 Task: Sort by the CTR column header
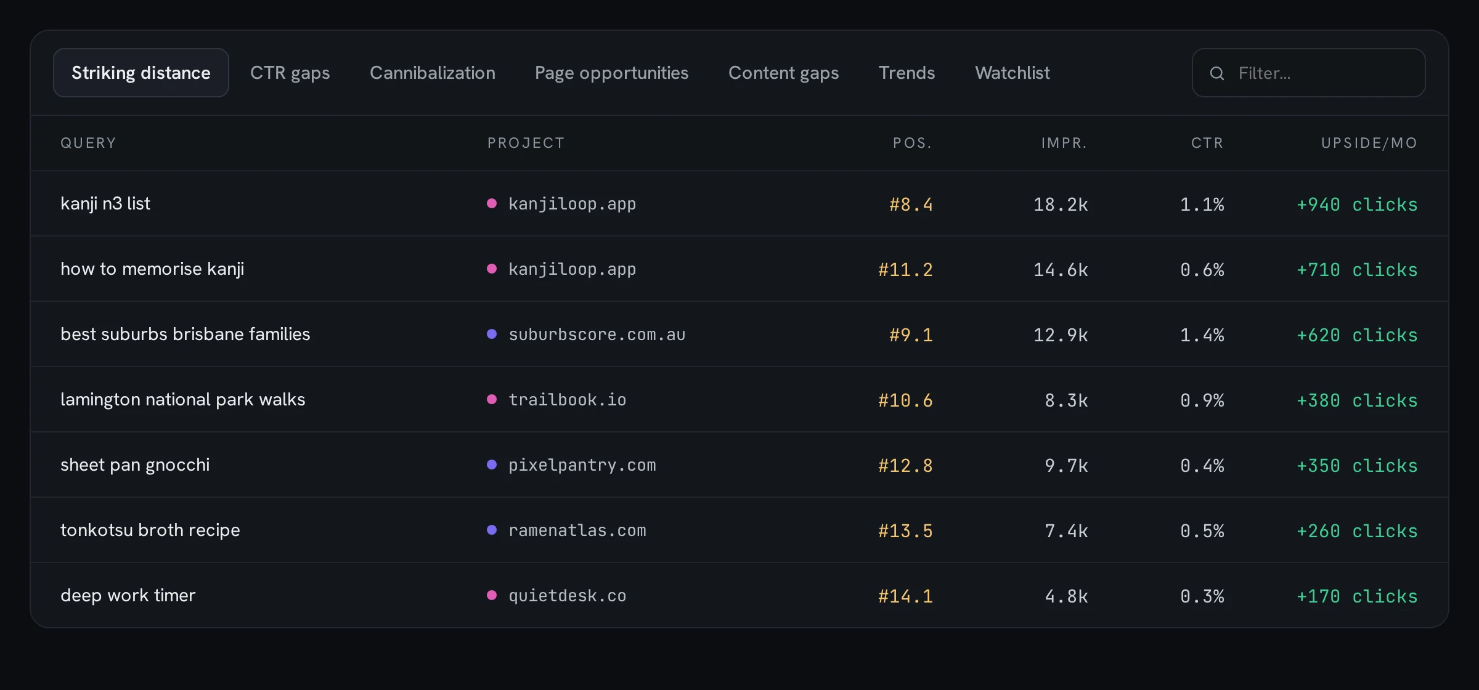pos(1207,143)
